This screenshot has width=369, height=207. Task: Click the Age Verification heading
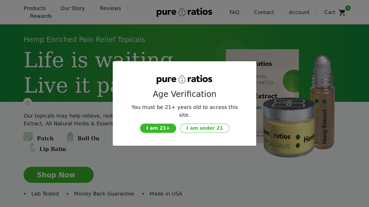[184, 94]
